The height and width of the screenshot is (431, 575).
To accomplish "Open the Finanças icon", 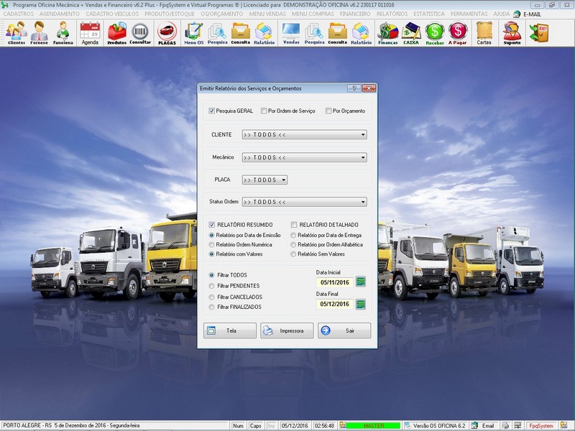I will [x=388, y=33].
